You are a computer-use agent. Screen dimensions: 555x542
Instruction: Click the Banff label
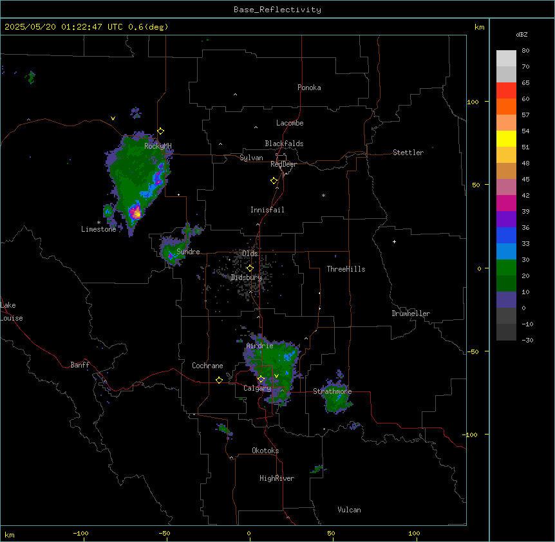(80, 365)
